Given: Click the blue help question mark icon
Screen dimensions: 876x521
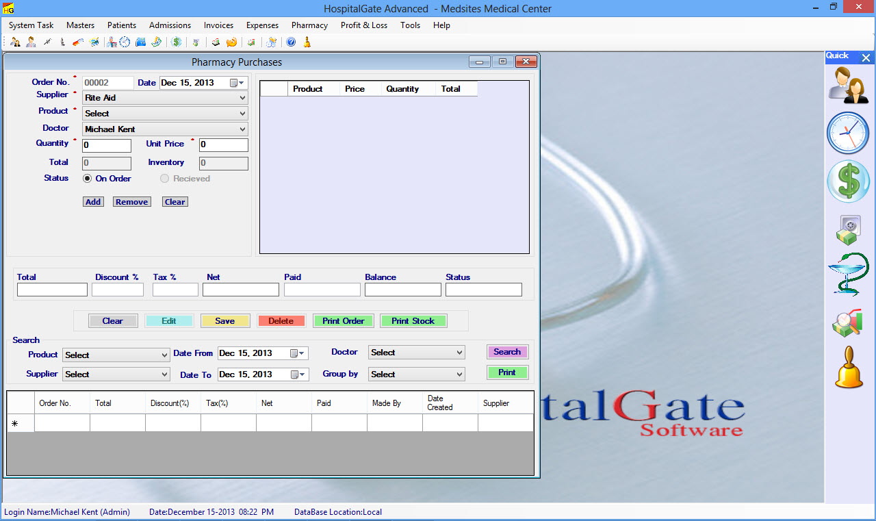Looking at the screenshot, I should coord(291,42).
